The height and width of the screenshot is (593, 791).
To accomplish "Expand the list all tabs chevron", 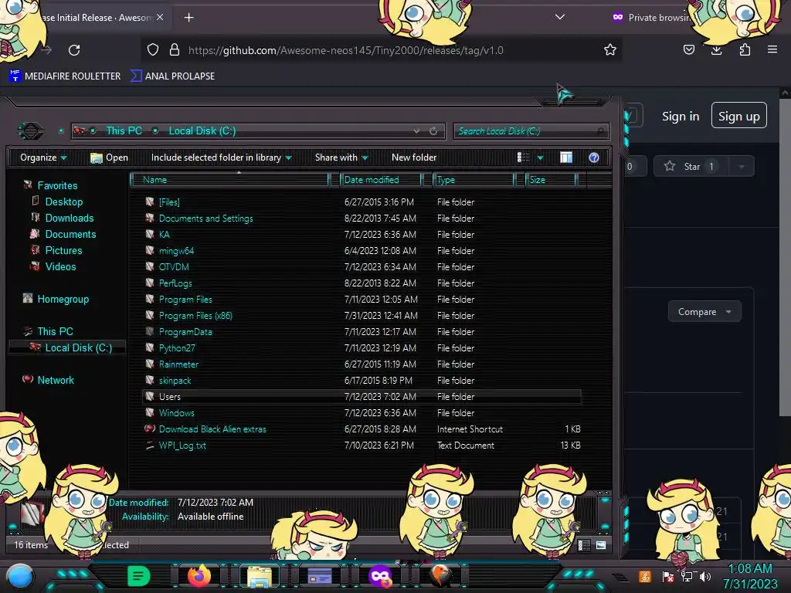I will coord(559,17).
